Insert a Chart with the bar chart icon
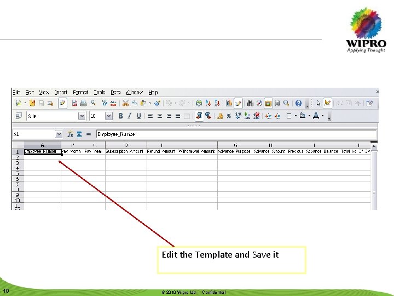 point(229,103)
